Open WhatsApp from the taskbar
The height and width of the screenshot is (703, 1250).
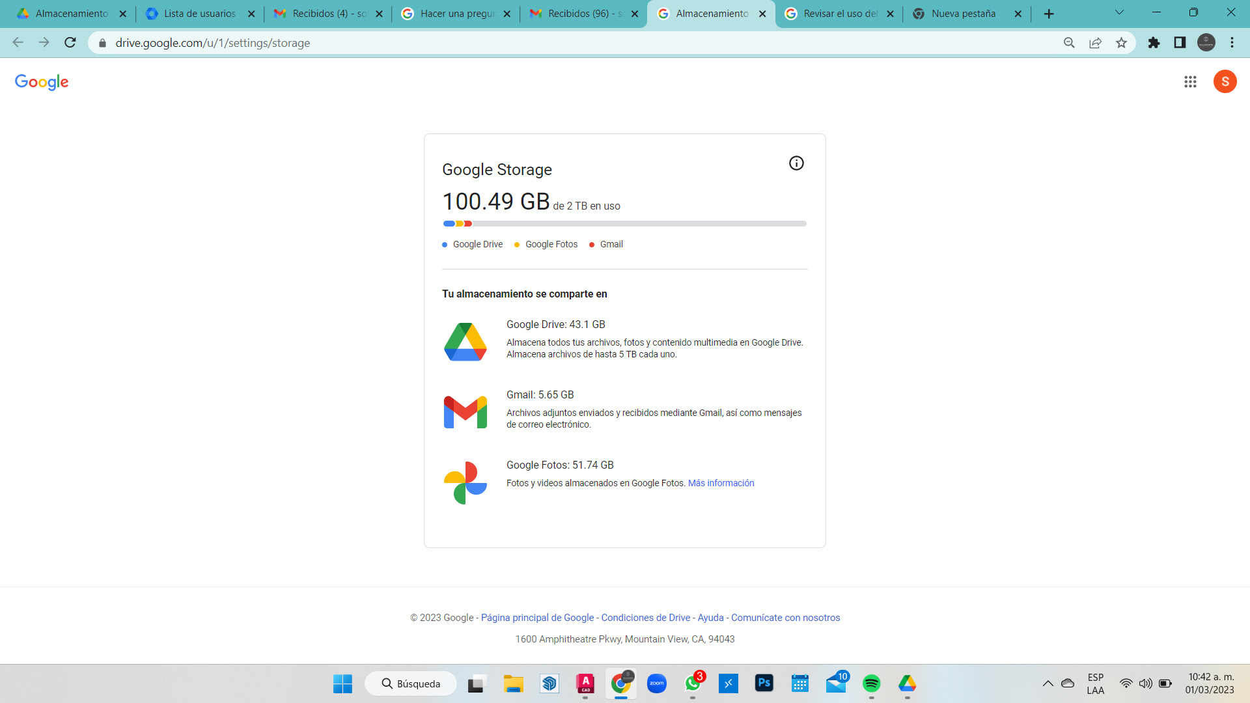[x=693, y=683]
